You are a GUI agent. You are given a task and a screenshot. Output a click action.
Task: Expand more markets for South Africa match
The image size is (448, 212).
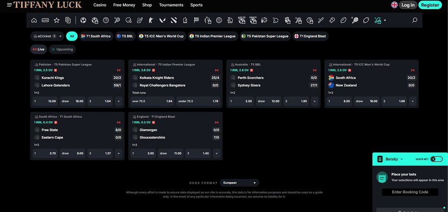click(413, 101)
